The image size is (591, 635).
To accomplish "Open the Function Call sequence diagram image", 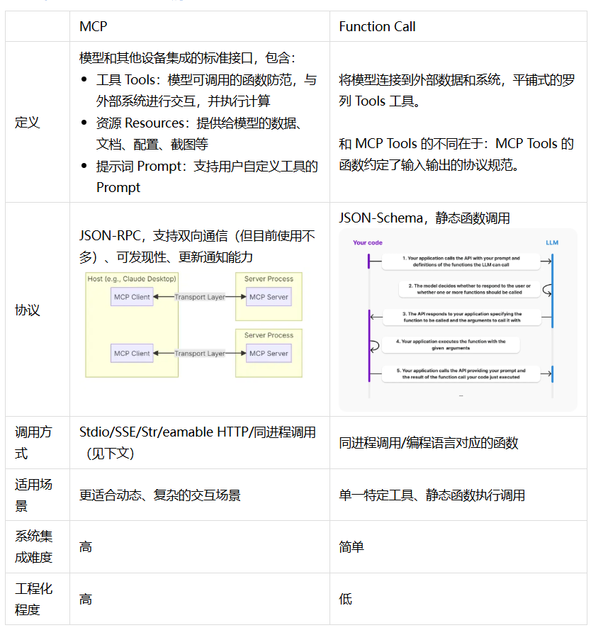I will [x=458, y=320].
